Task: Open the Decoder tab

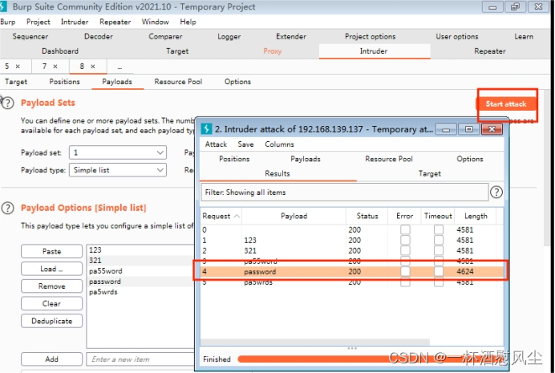Action: [99, 36]
